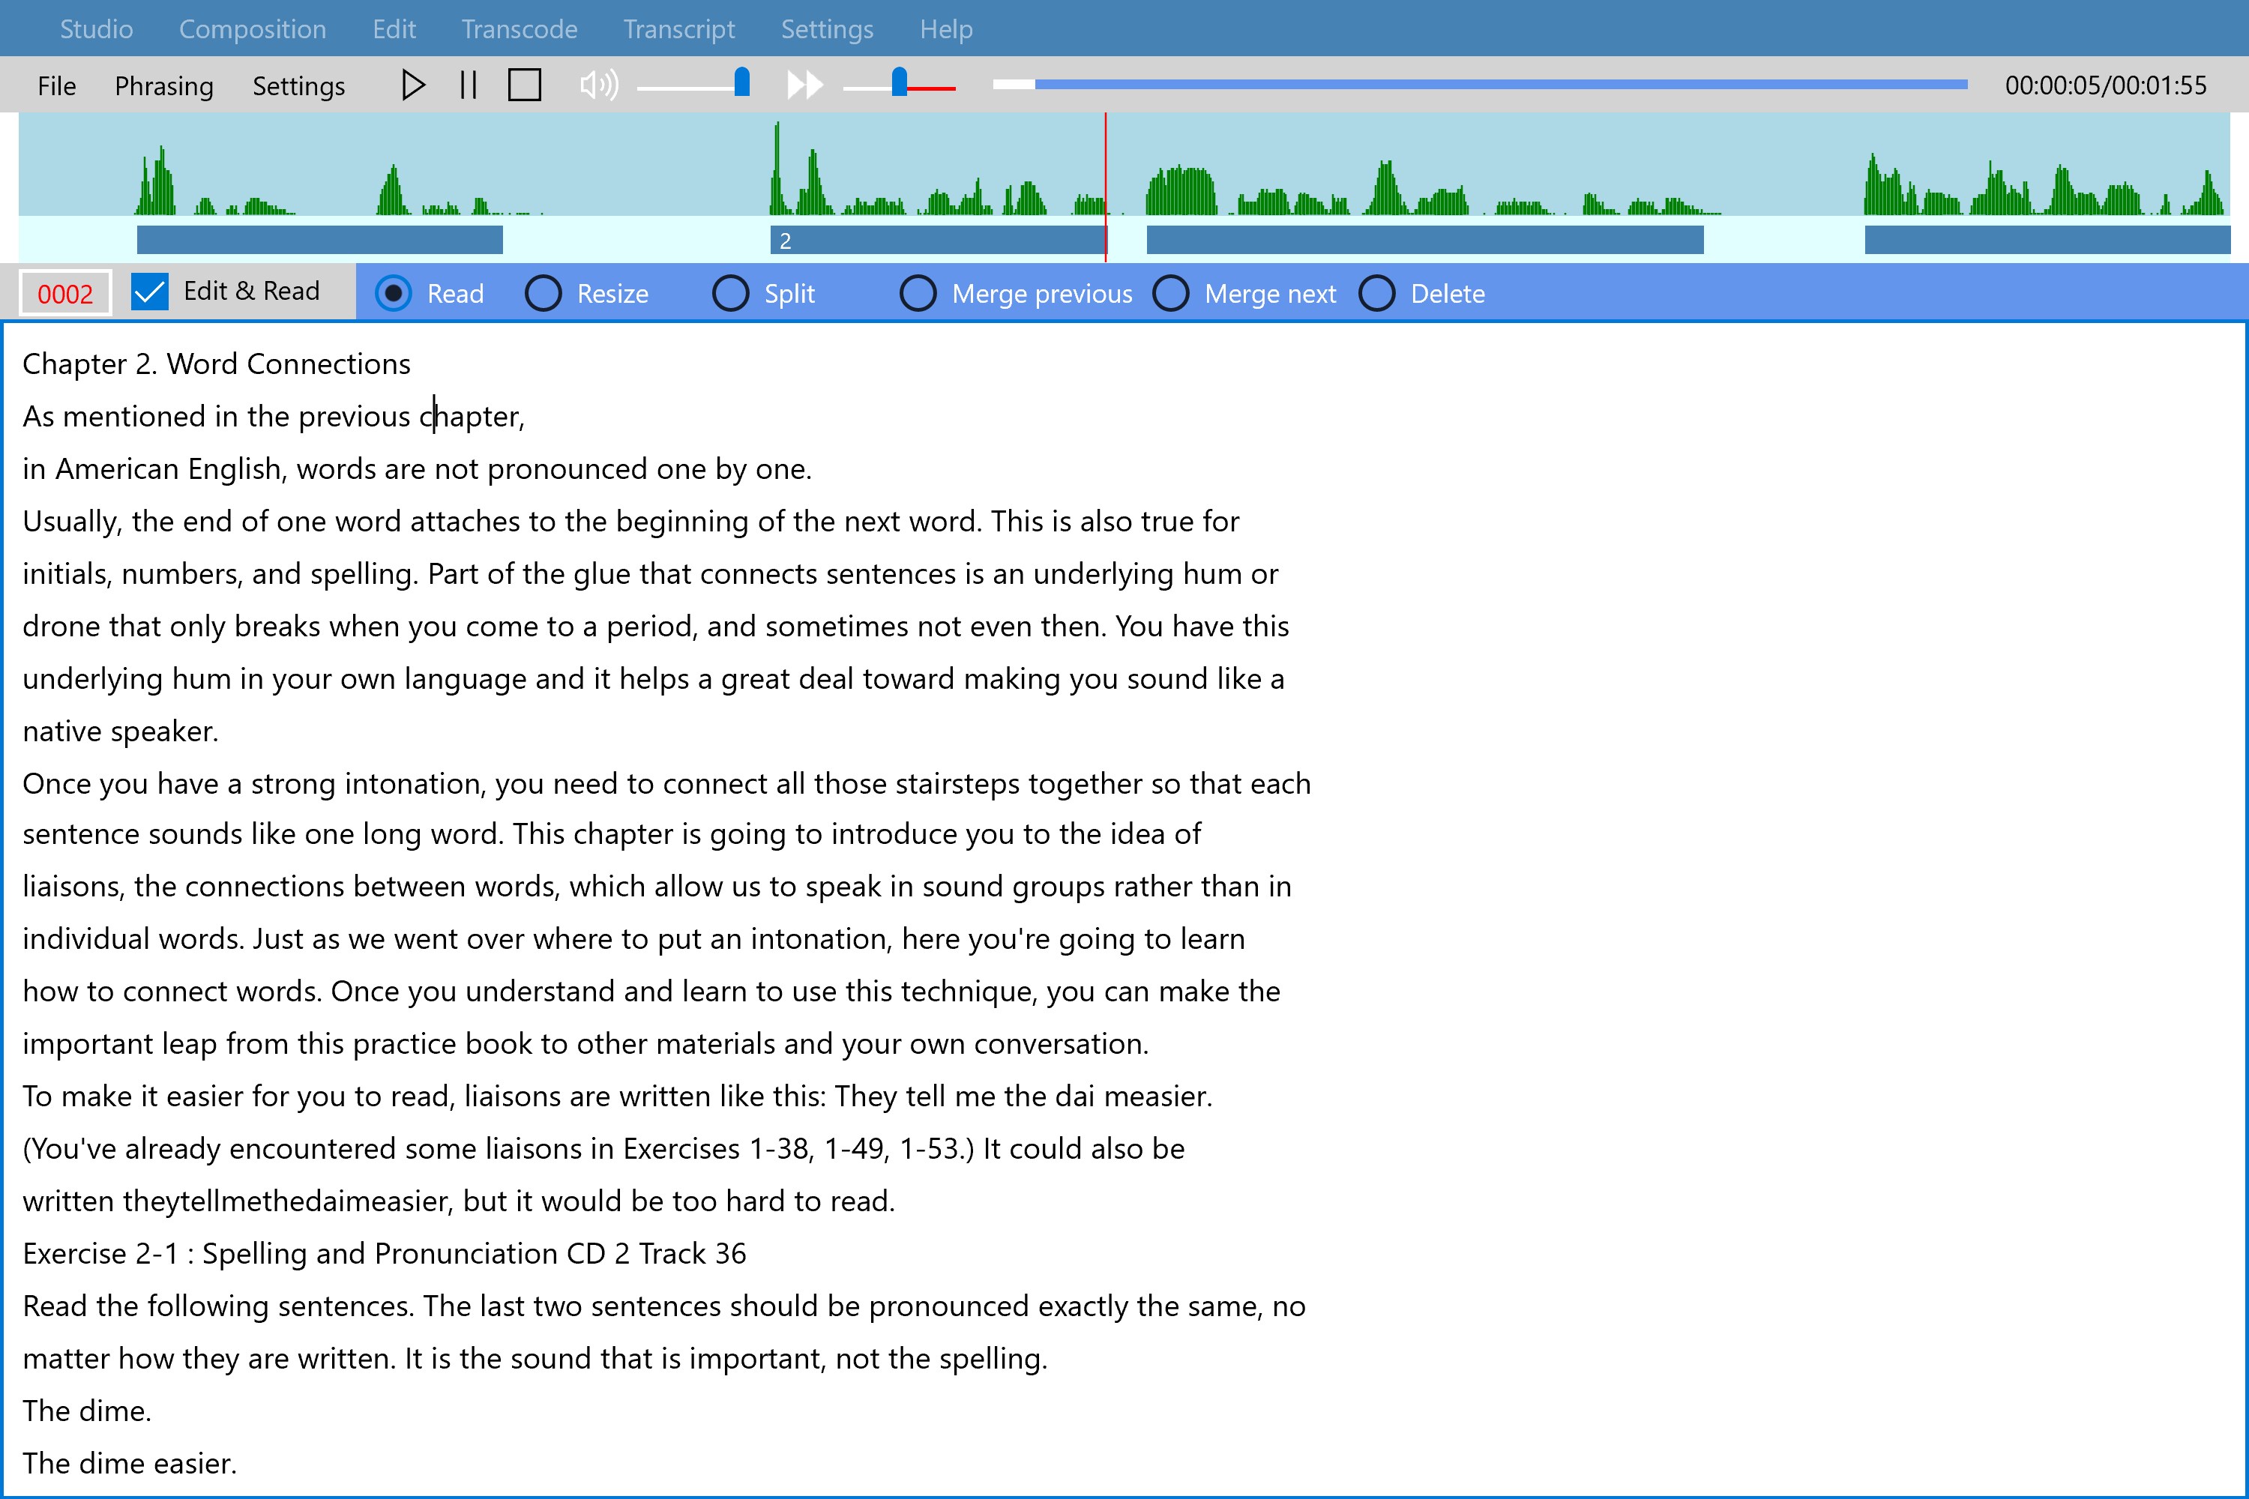Screen dimensions: 2249x1499
Task: Choose the Merge previous option
Action: coord(918,294)
